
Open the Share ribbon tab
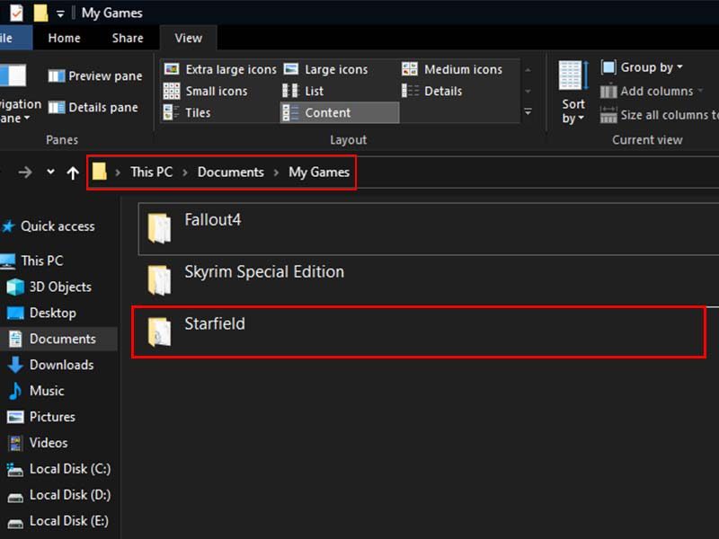128,38
